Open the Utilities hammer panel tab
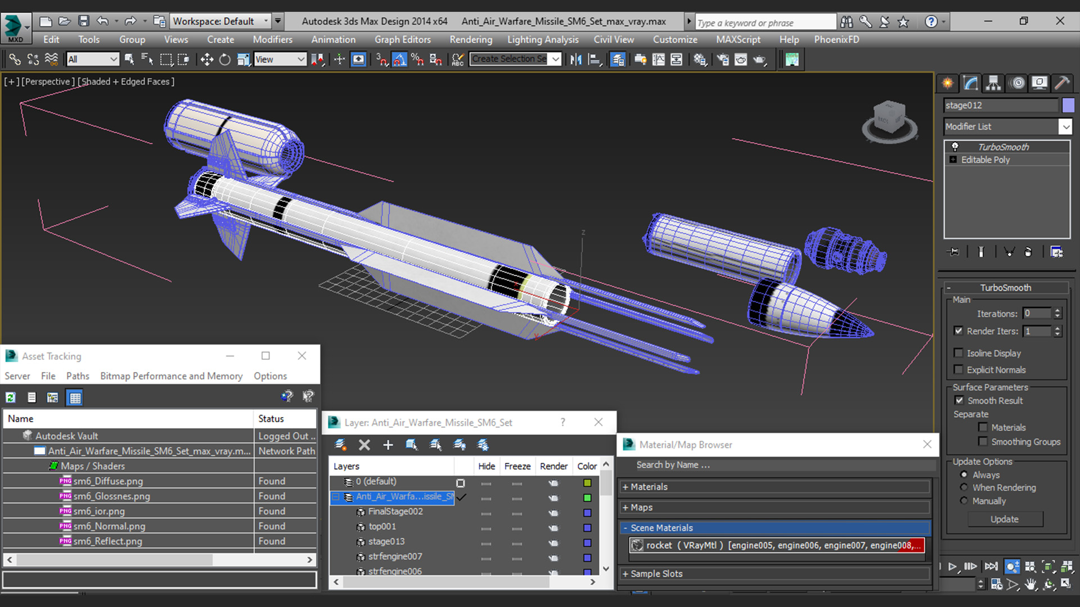The image size is (1080, 607). 1062,83
